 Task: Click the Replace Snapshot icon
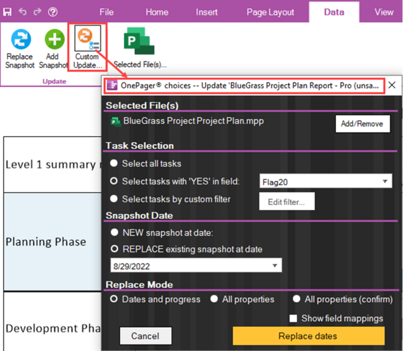pyautogui.click(x=21, y=39)
